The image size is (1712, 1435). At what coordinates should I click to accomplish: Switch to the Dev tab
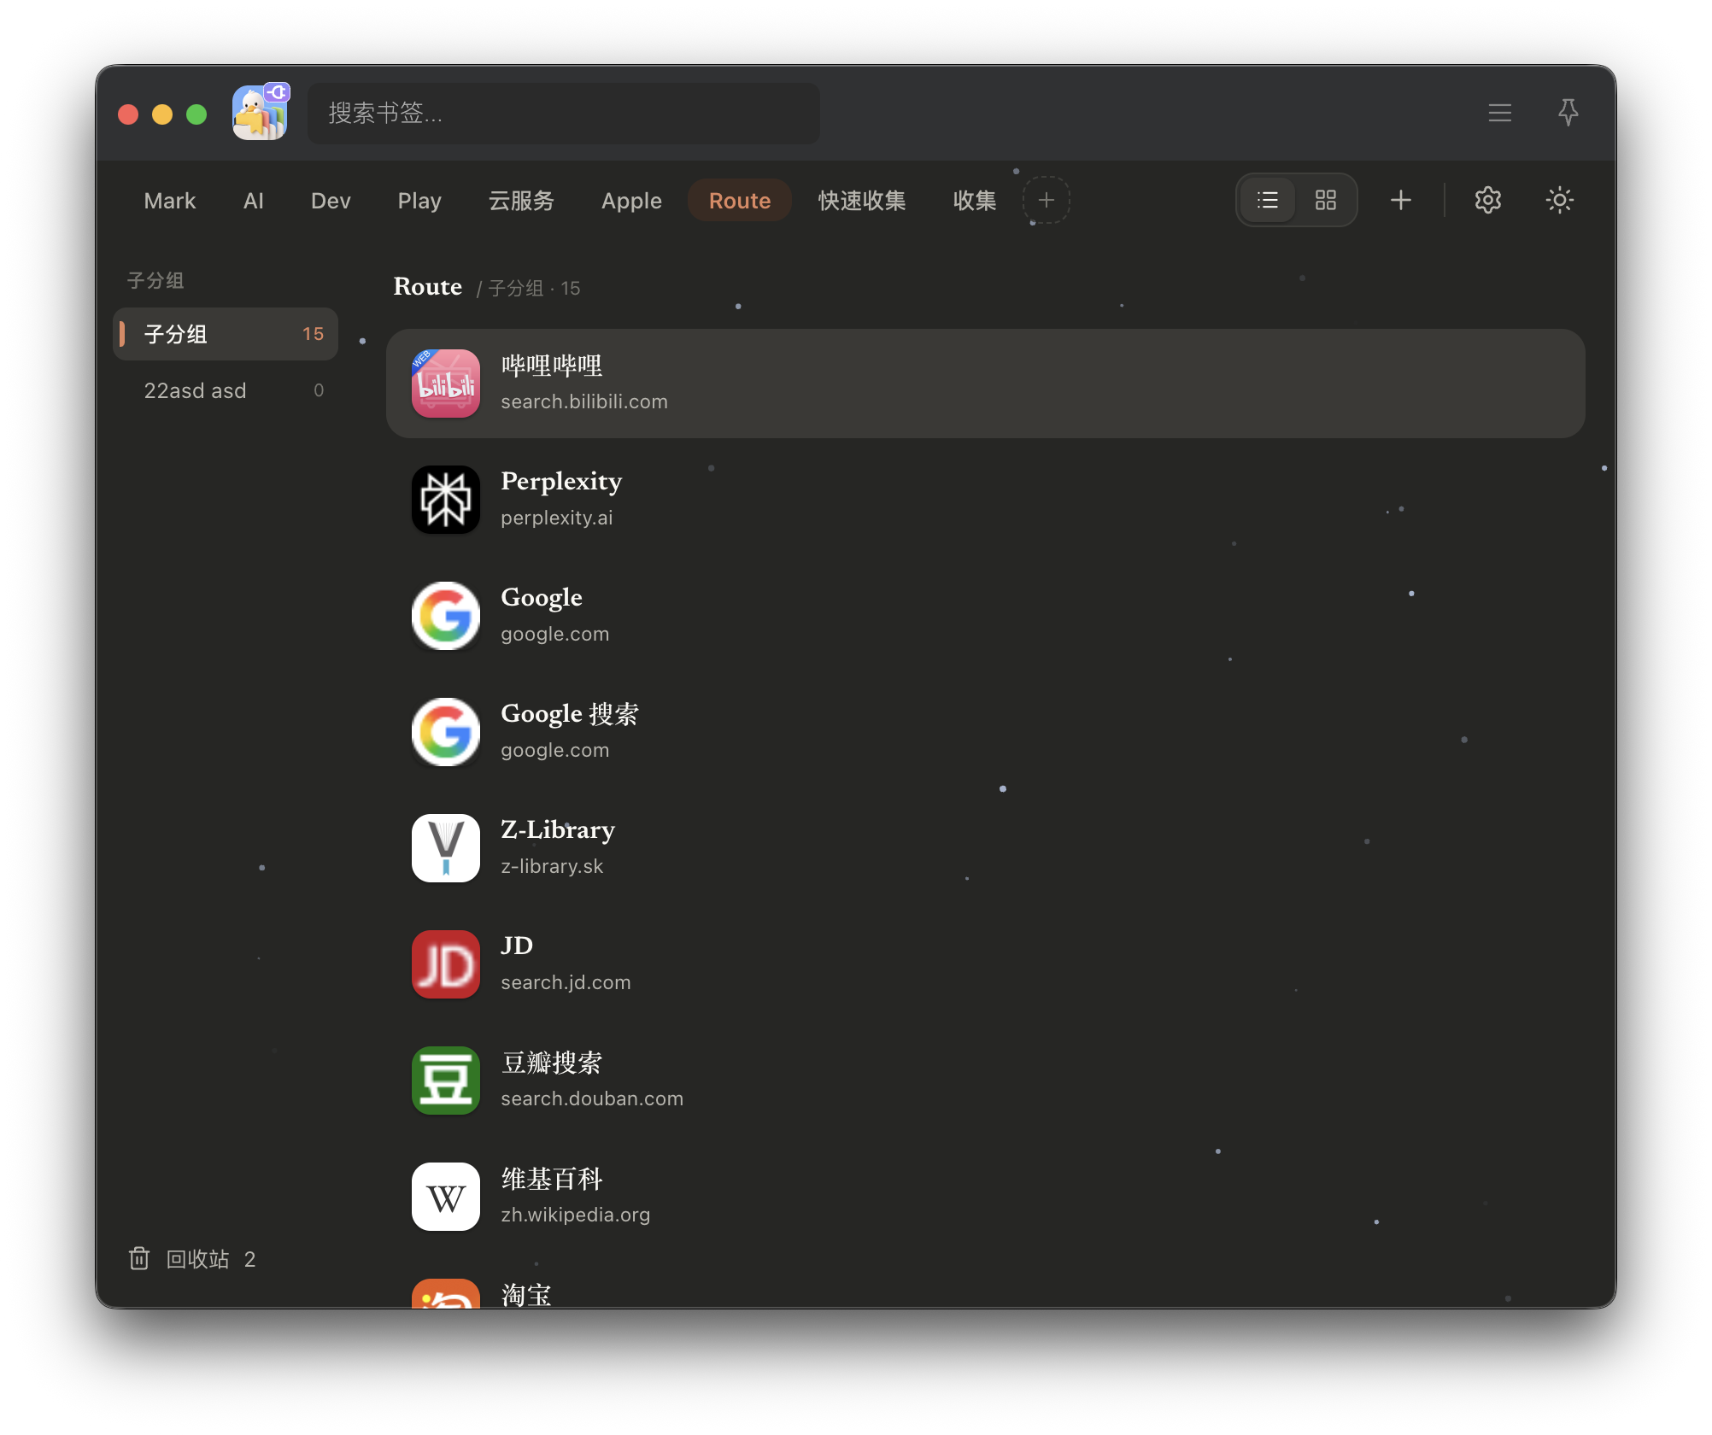pos(331,201)
